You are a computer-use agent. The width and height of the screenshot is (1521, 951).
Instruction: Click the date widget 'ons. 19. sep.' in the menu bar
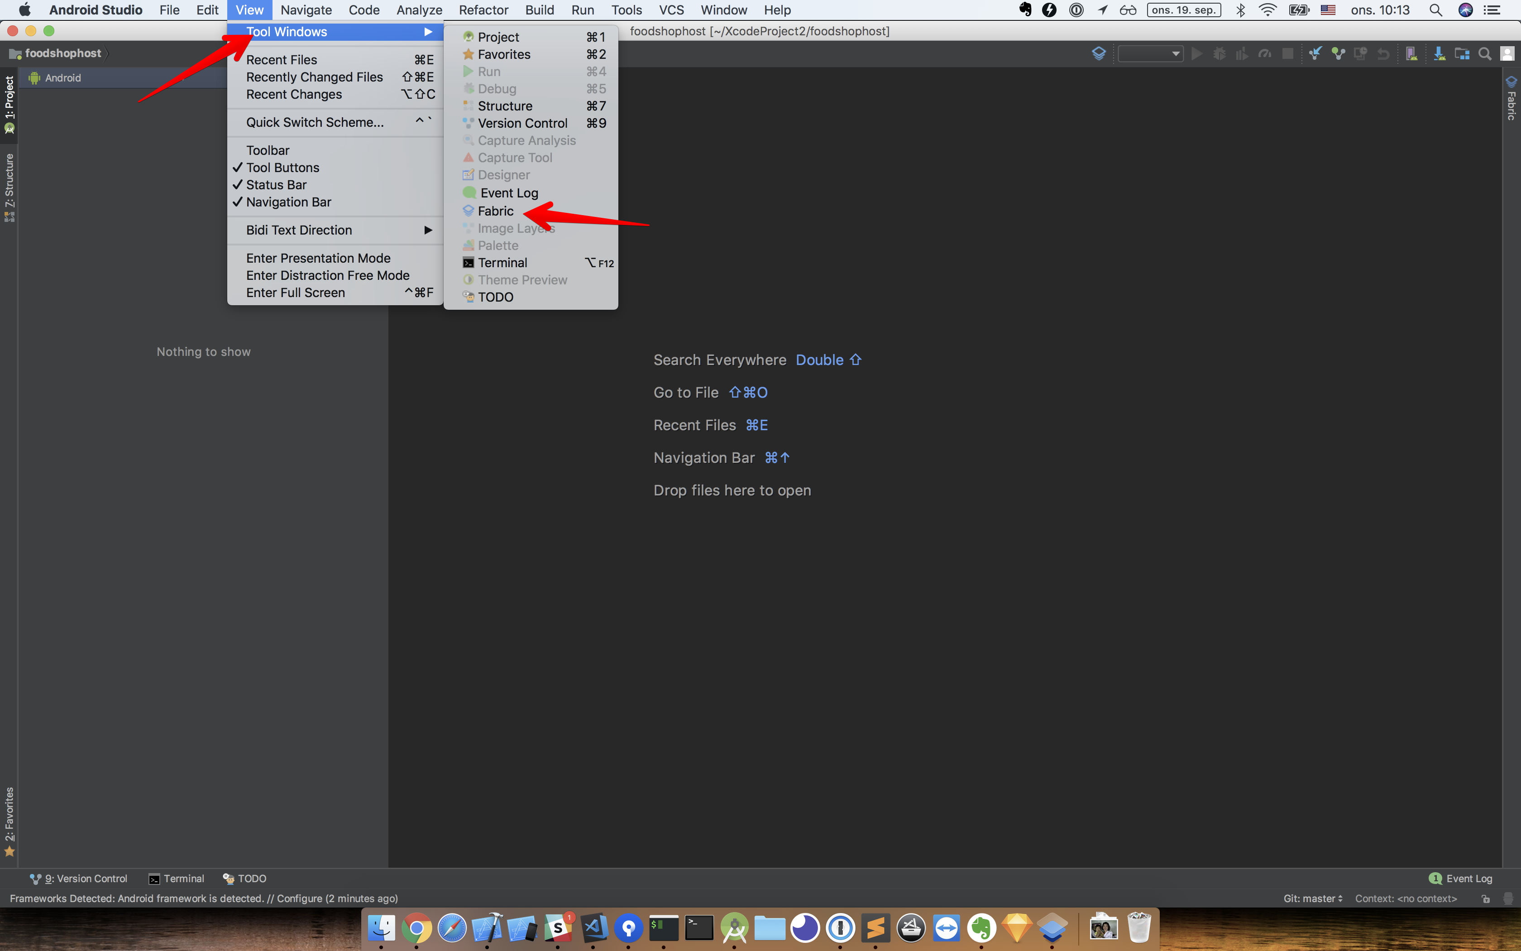click(1183, 10)
